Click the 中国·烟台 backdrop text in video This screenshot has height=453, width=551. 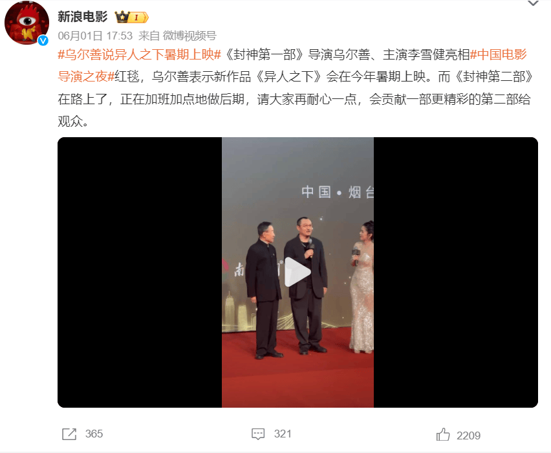point(338,192)
